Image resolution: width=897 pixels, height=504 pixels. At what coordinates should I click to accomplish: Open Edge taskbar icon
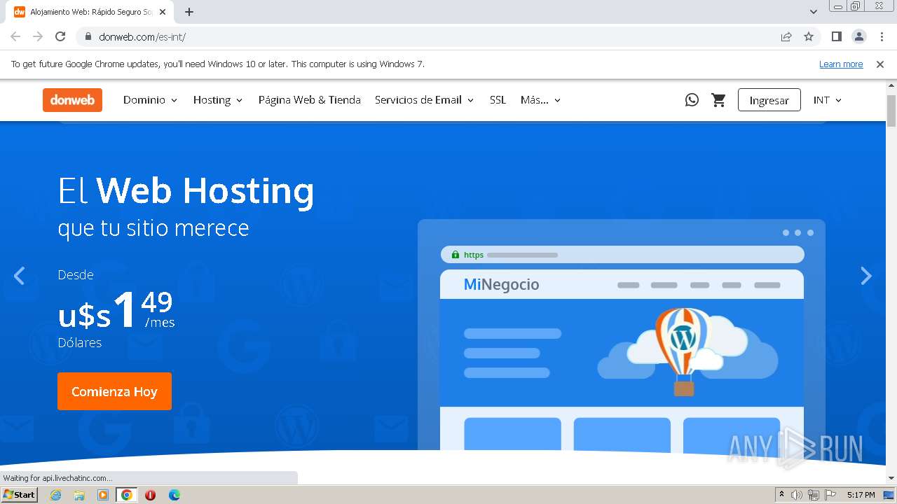point(174,495)
